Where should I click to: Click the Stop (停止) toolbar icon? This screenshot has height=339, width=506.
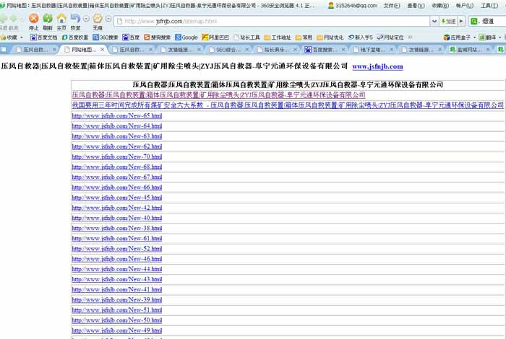coord(33,19)
